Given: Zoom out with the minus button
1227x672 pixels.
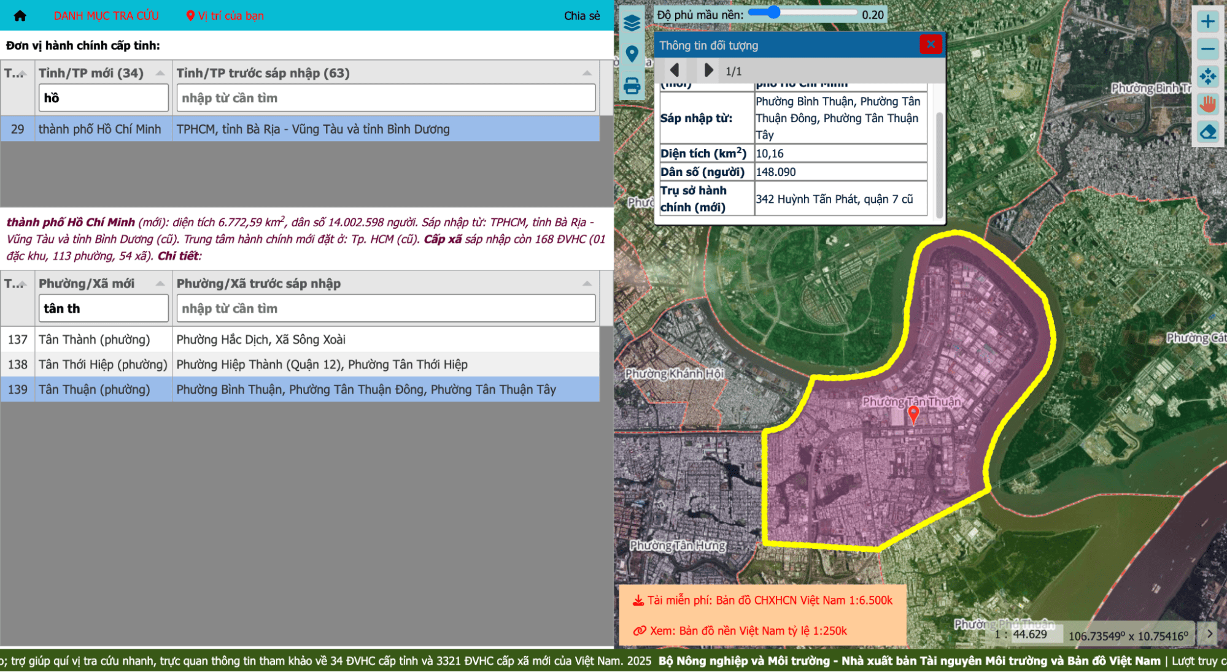Looking at the screenshot, I should click(1207, 49).
